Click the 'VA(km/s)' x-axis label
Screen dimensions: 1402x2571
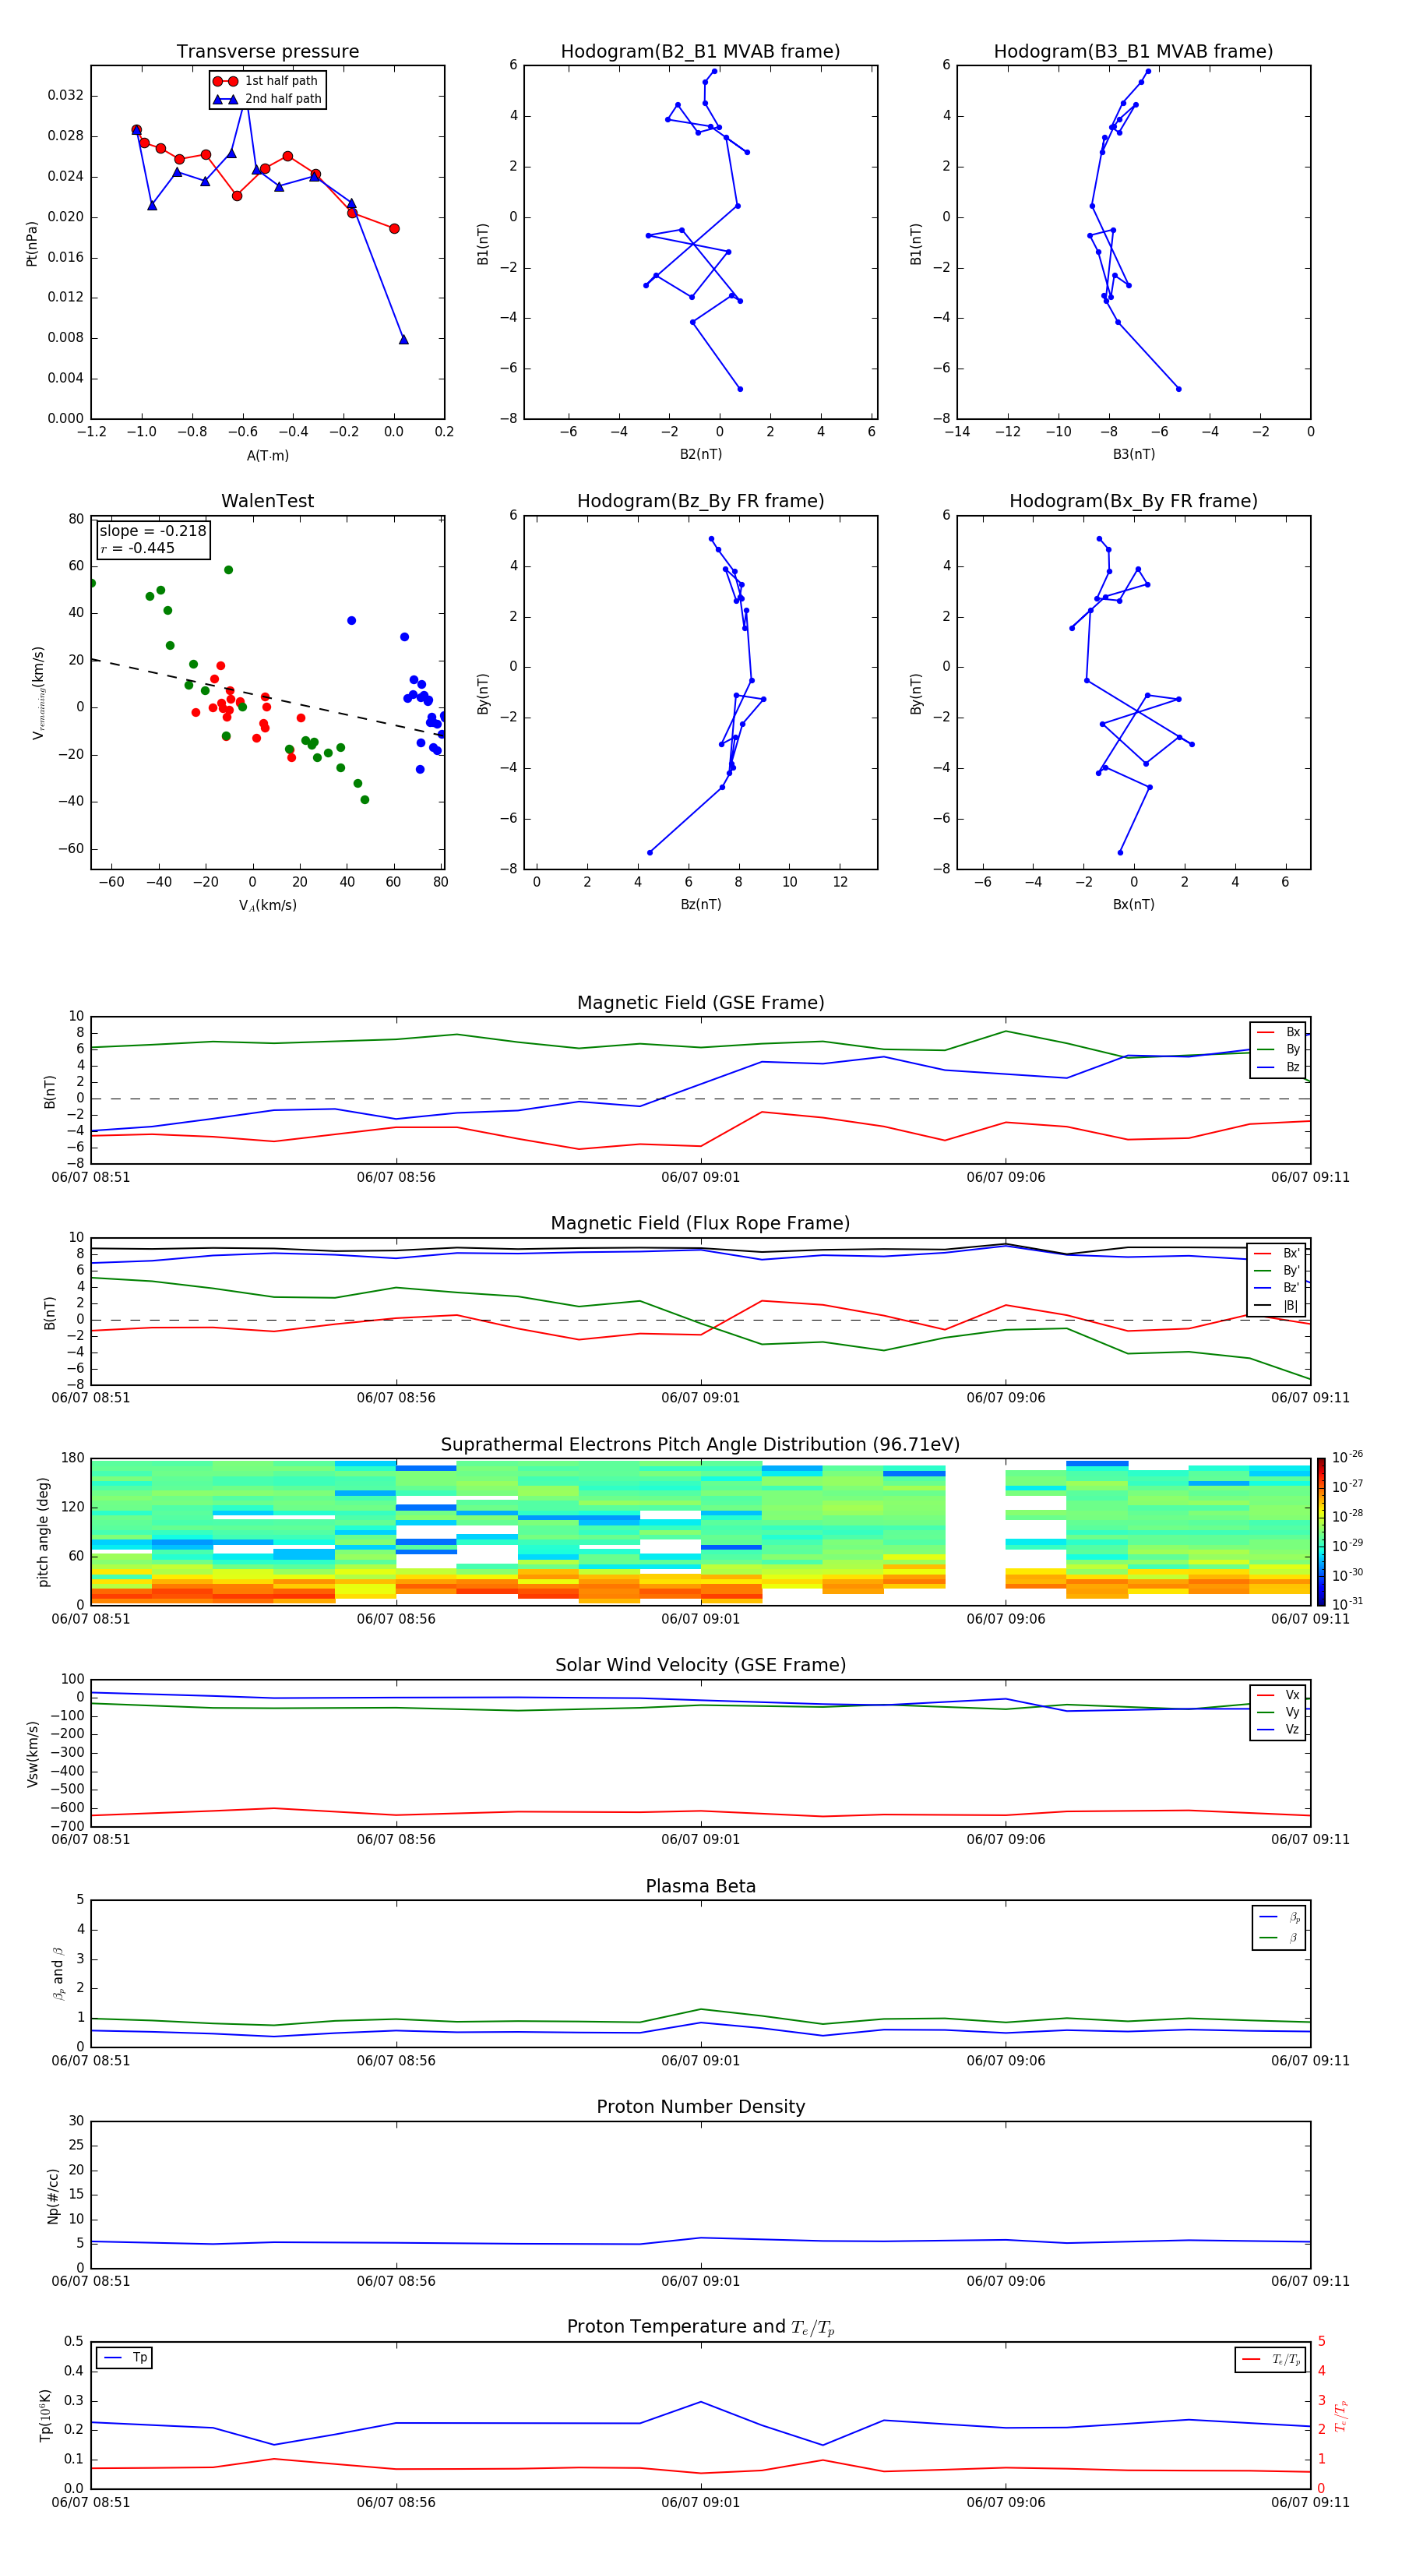[267, 906]
